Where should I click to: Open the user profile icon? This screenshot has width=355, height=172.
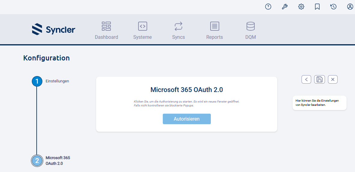pos(350,7)
